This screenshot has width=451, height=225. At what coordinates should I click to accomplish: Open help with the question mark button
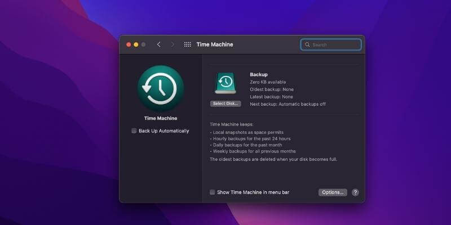coord(355,192)
